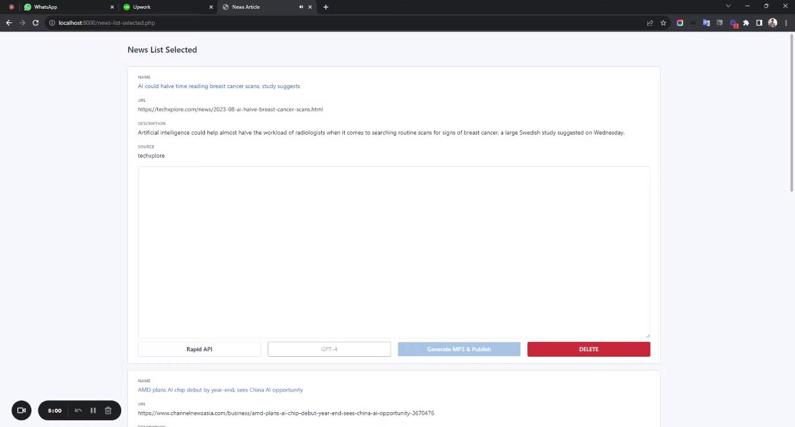The width and height of the screenshot is (795, 427).
Task: Switch to the Upwork tab
Action: click(168, 7)
